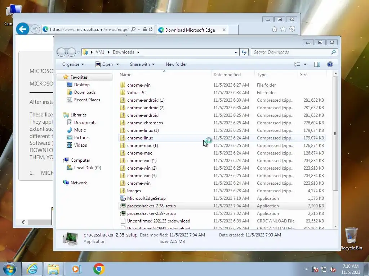The image size is (369, 276).
Task: Click the IE horizontal scroll left arrow
Action: pyautogui.click(x=23, y=222)
